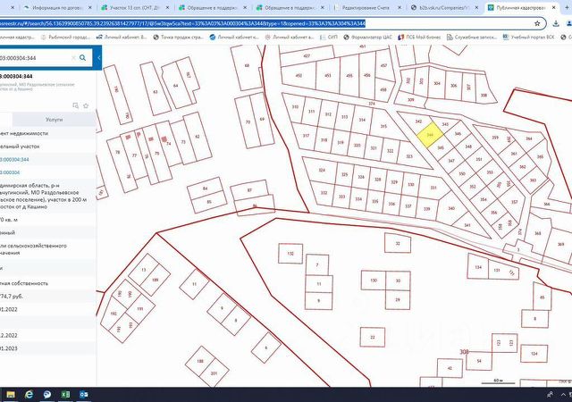Open the 'Учебный портал ВСК' bookmark
Screen dimensions: 572x402
point(528,37)
